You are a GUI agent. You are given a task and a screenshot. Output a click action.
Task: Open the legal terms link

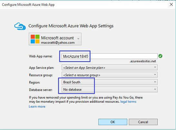pos(128,102)
